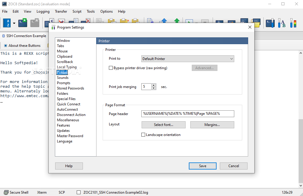Click the About these Buttons button
Viewport: 303px width, 196px height.
pos(22,46)
